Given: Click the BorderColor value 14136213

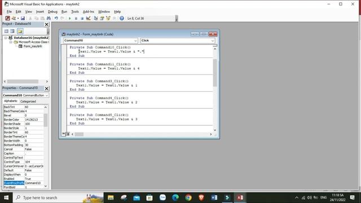Looking at the screenshot, I should [34, 120].
